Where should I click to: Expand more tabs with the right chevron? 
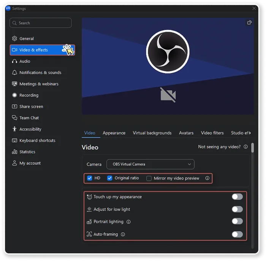pos(250,133)
